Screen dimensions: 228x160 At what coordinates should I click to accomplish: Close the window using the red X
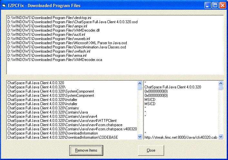[x=223, y=5]
